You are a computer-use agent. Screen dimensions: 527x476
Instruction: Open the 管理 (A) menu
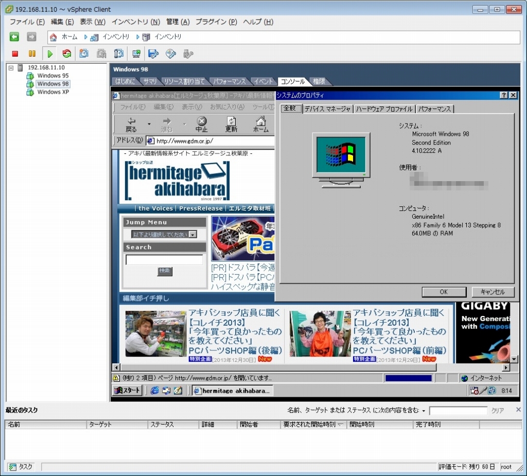click(x=178, y=22)
